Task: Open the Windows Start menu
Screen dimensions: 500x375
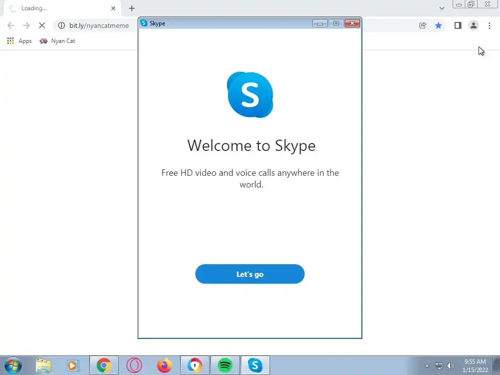Action: tap(13, 365)
